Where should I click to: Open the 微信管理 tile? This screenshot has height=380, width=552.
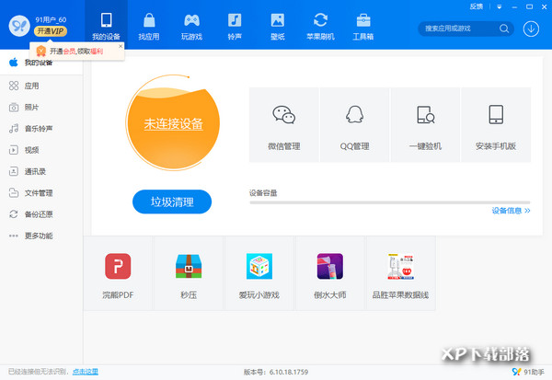[283, 124]
